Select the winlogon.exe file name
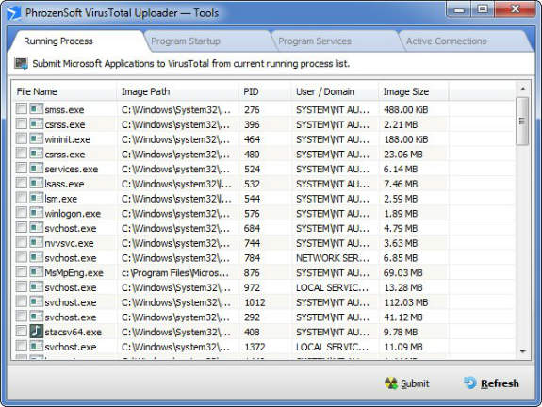The width and height of the screenshot is (542, 407). [73, 214]
